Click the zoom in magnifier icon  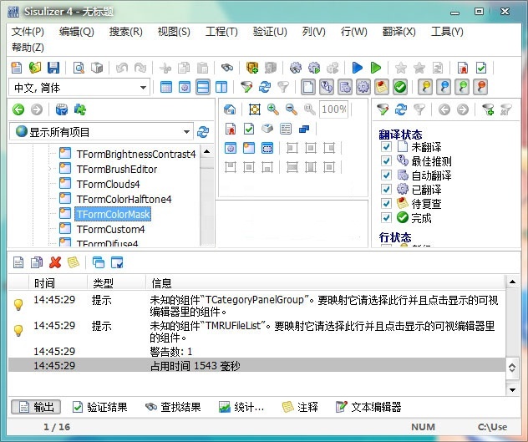[273, 109]
